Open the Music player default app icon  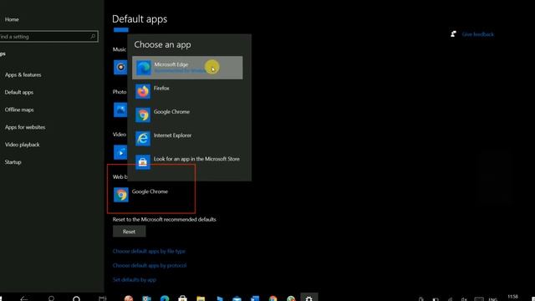coord(120,67)
